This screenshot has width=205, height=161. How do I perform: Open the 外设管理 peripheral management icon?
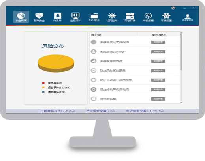tap(148, 17)
